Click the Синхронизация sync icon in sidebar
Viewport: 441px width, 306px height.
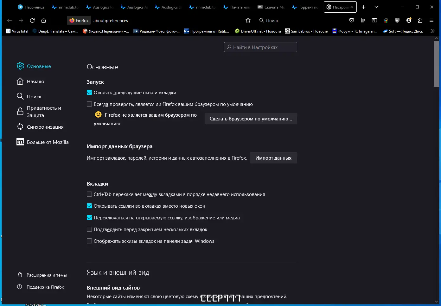(x=20, y=126)
